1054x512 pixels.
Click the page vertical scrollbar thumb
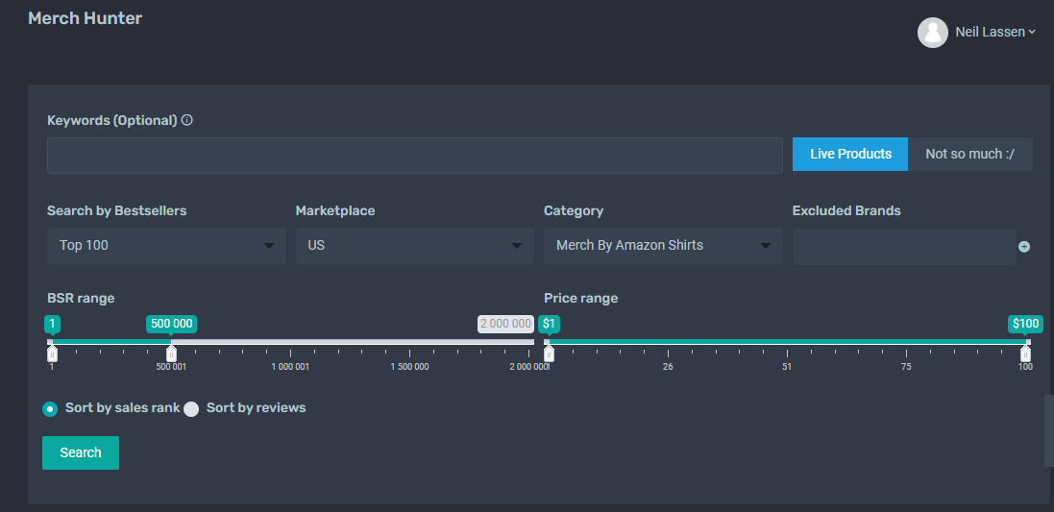click(1048, 430)
